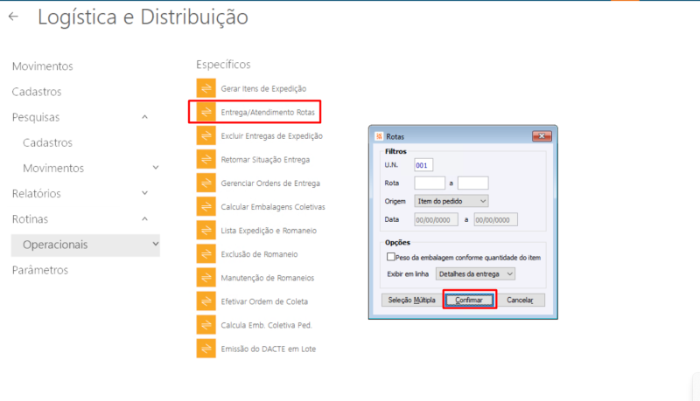Click the Específicos heading
Screen dimensions: 700x401
(x=223, y=65)
